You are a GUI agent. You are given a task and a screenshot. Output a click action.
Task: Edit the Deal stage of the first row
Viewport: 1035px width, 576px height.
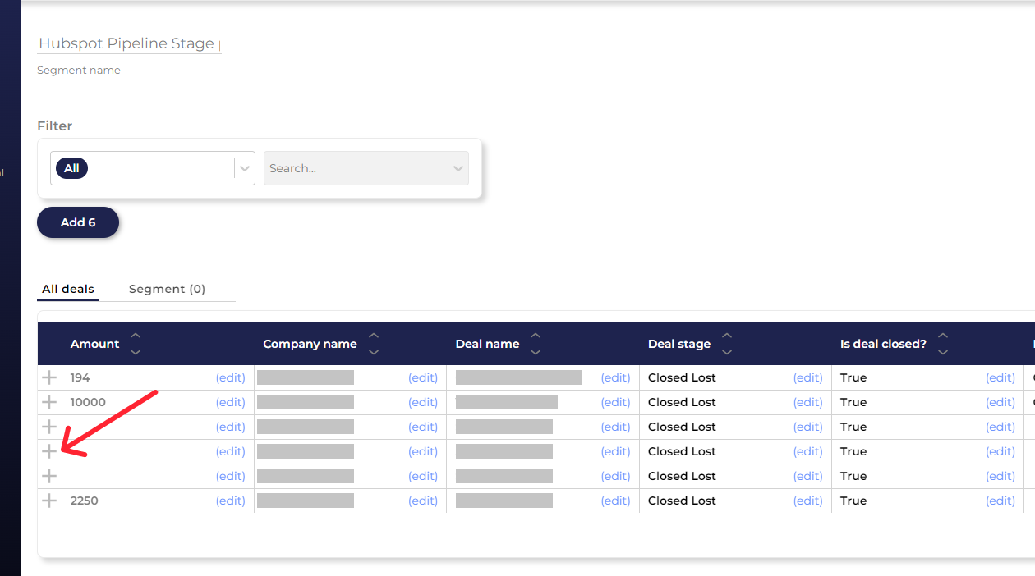click(x=807, y=377)
